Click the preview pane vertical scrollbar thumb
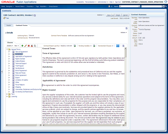 click(125, 53)
